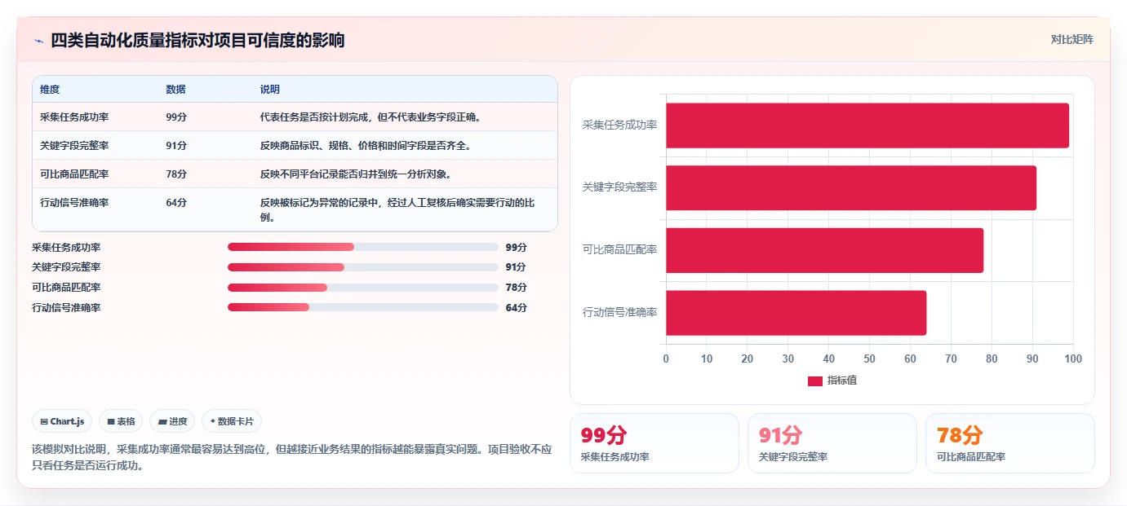1127x506 pixels.
Task: Click description starting 代表任务是否按计划完成
Action: (370, 117)
